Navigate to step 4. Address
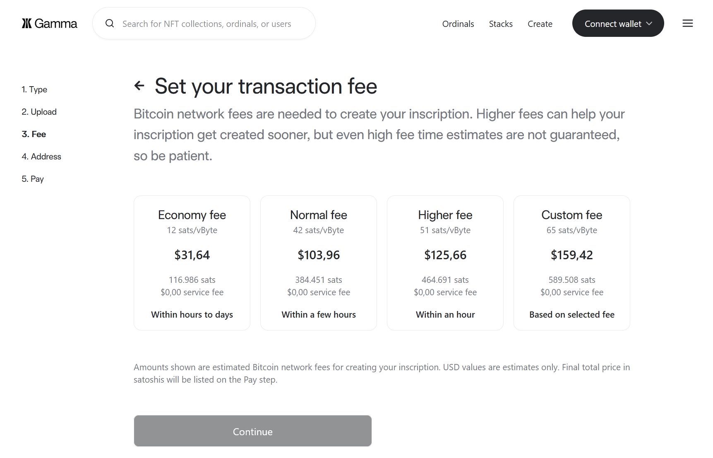This screenshot has width=713, height=458. (41, 157)
